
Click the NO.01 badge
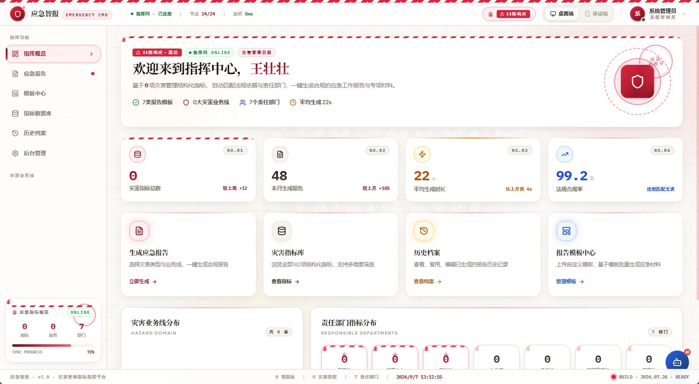(x=235, y=151)
